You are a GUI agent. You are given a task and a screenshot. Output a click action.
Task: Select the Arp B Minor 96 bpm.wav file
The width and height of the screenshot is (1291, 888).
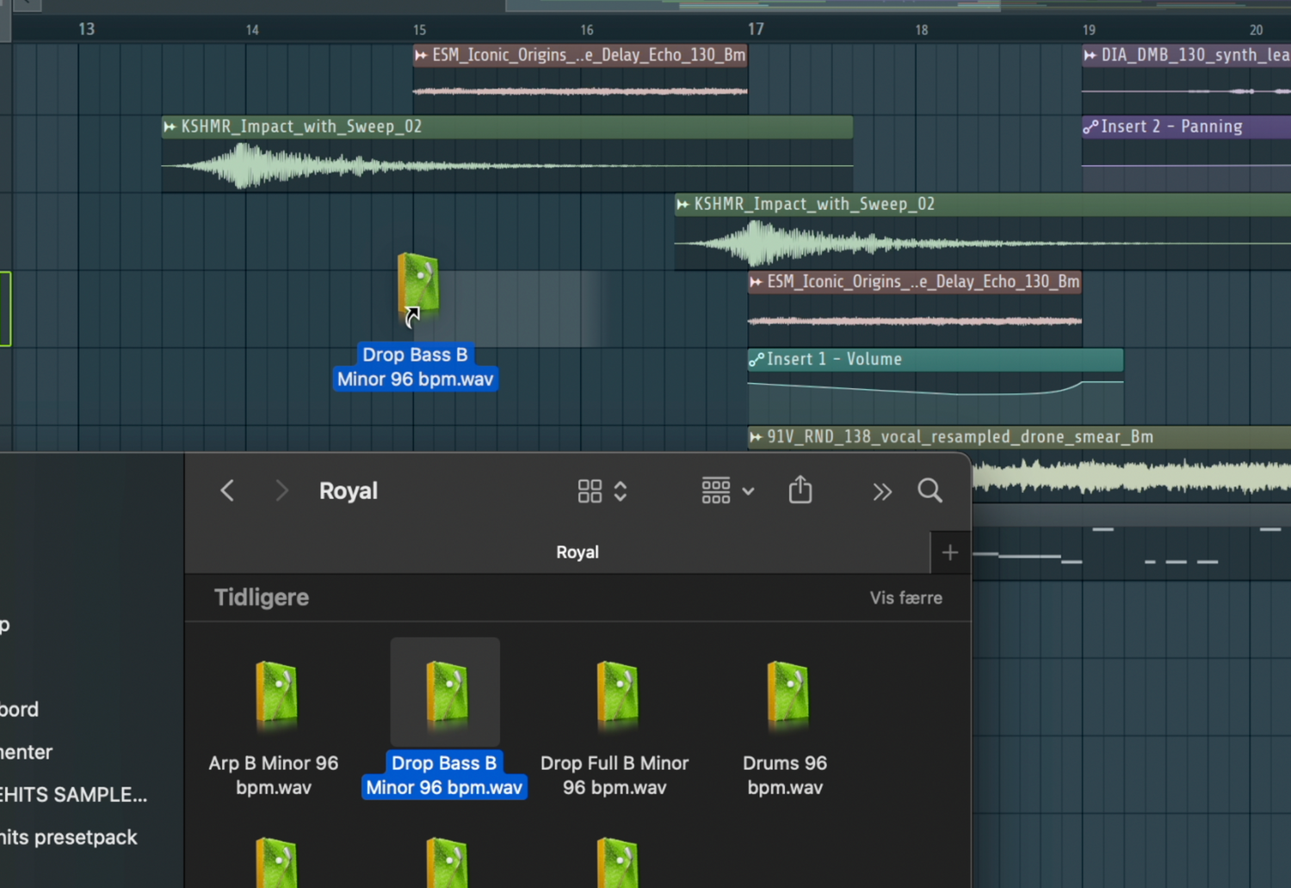point(275,694)
